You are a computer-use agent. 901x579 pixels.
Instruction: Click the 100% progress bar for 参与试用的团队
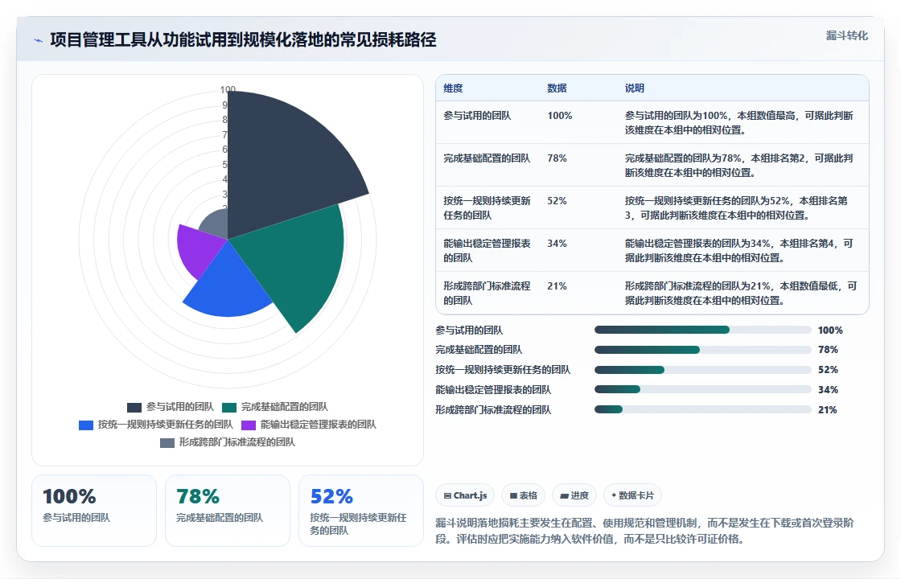tap(703, 330)
